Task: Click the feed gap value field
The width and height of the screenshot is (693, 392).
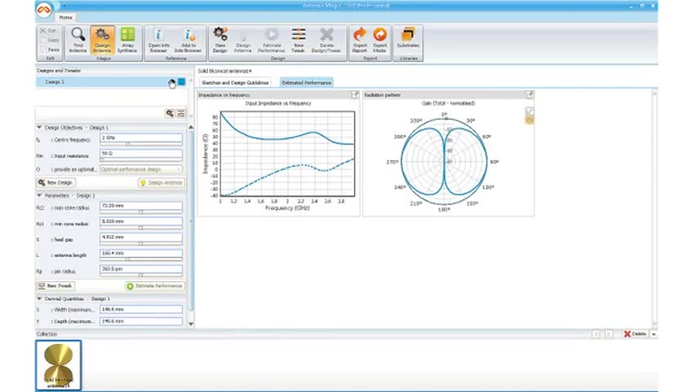Action: click(141, 237)
